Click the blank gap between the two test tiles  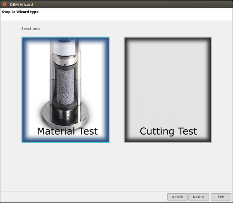(x=116, y=90)
